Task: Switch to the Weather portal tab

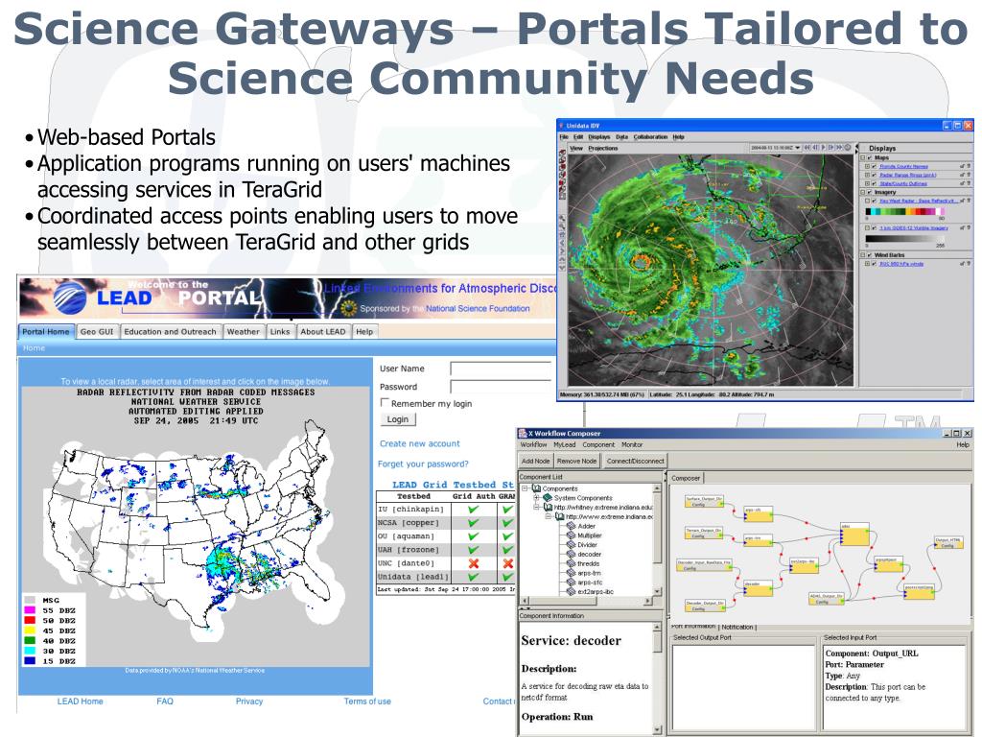Action: [243, 331]
